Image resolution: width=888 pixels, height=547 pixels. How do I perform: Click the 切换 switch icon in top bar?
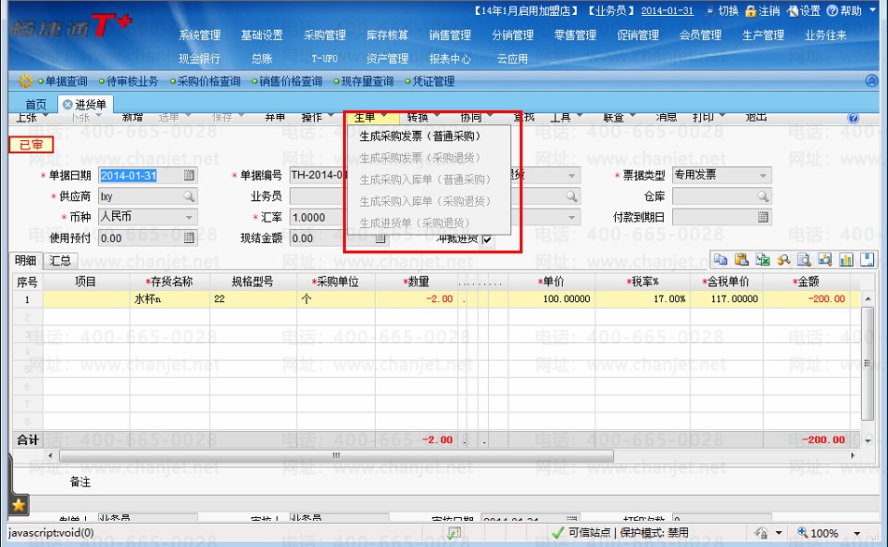(x=710, y=11)
